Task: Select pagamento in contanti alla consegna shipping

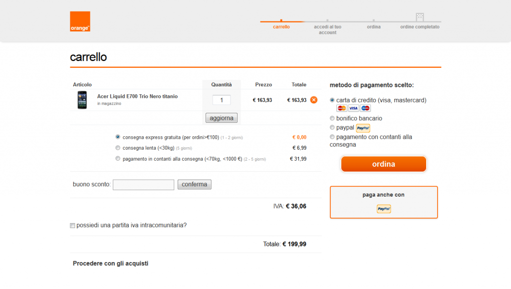Action: tap(118, 159)
